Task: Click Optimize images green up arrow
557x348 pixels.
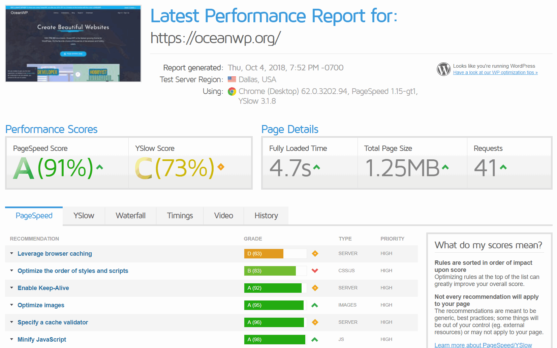Action: point(315,305)
